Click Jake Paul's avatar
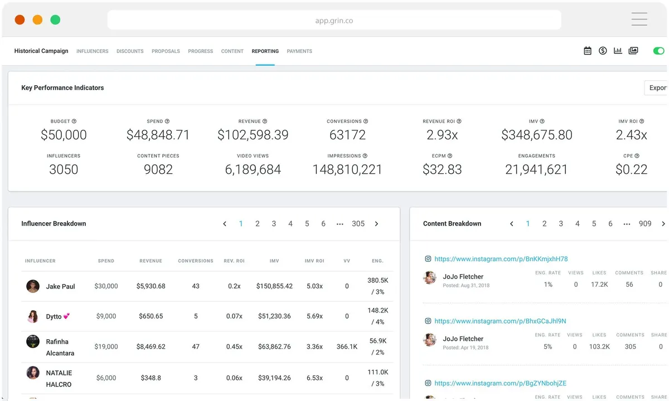The image size is (669, 401). (x=33, y=286)
